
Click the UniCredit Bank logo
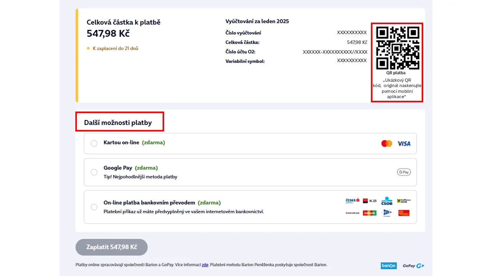(x=352, y=213)
